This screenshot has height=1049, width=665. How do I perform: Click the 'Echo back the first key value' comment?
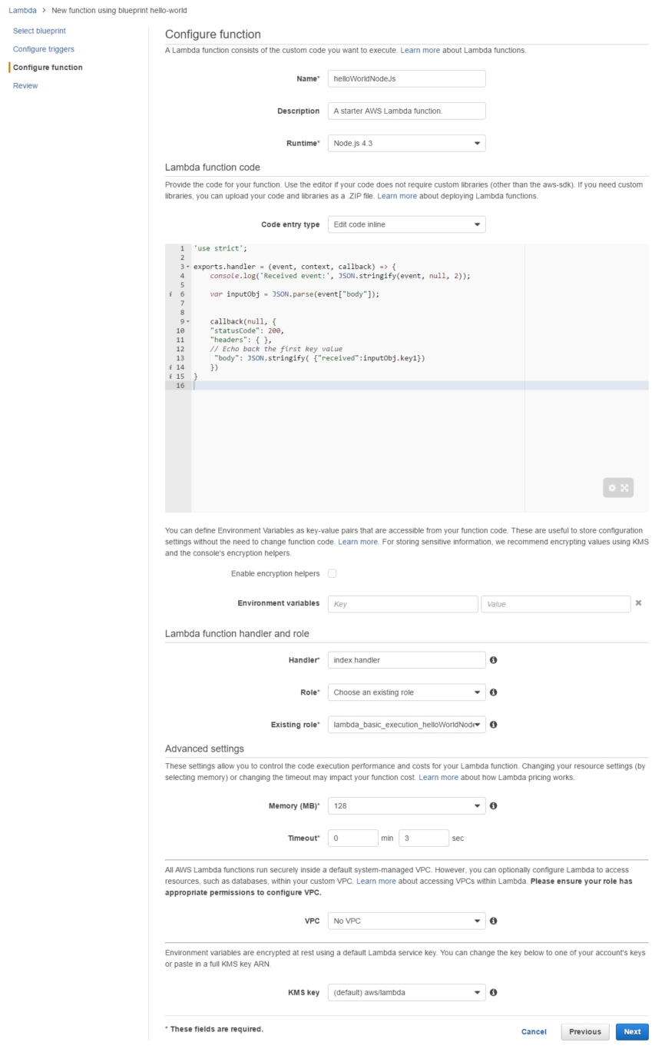(x=276, y=349)
